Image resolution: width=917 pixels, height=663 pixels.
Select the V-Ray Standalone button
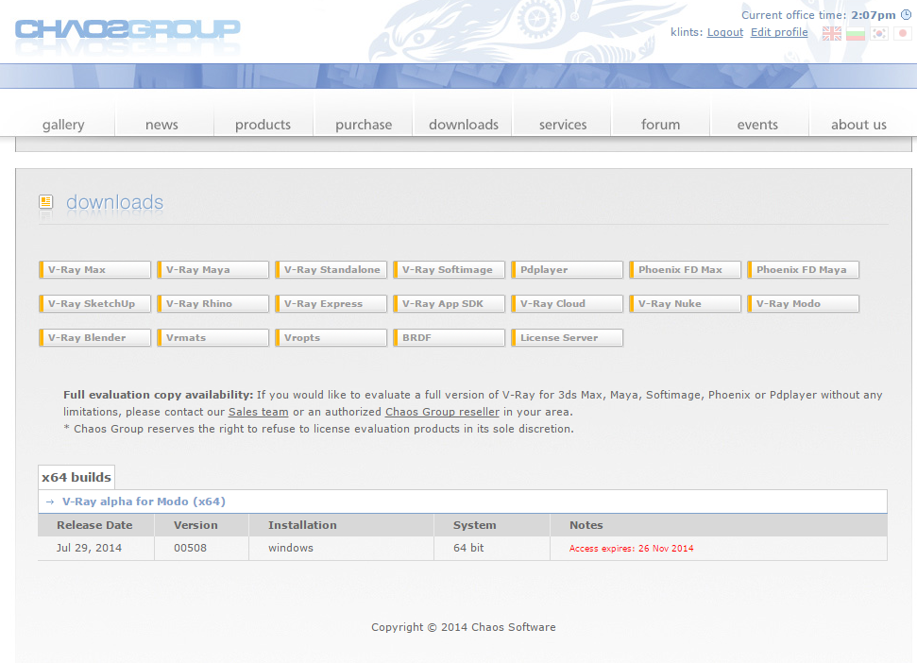point(331,269)
